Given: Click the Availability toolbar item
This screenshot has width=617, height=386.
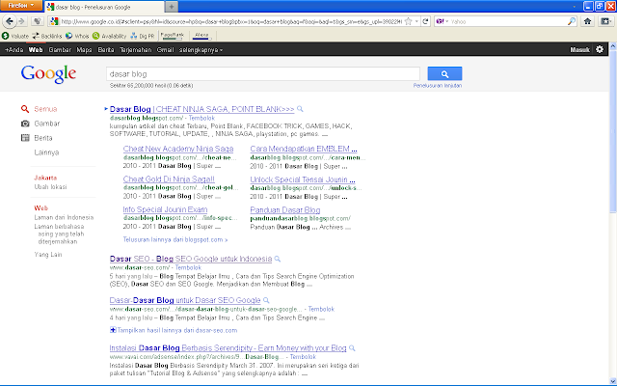Looking at the screenshot, I should 109,36.
